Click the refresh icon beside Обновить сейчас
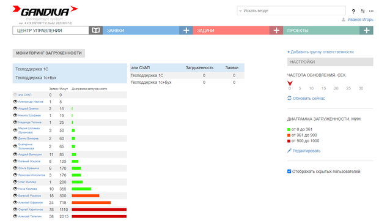This screenshot has height=223, width=379. point(289,98)
